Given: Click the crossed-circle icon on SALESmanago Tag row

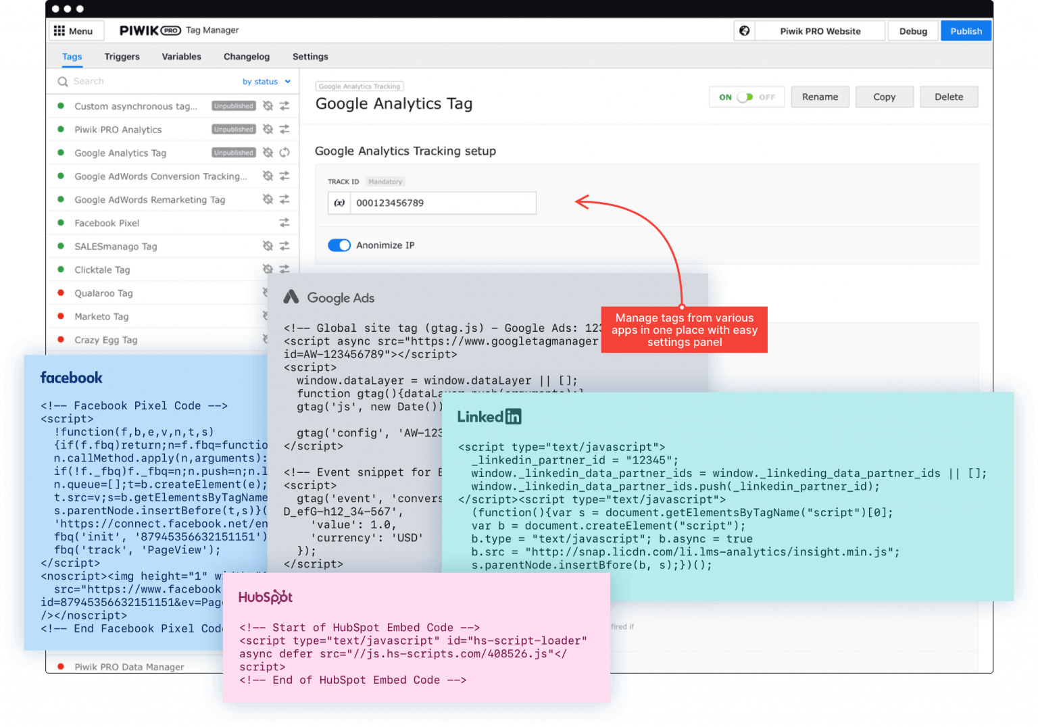Looking at the screenshot, I should pos(268,246).
